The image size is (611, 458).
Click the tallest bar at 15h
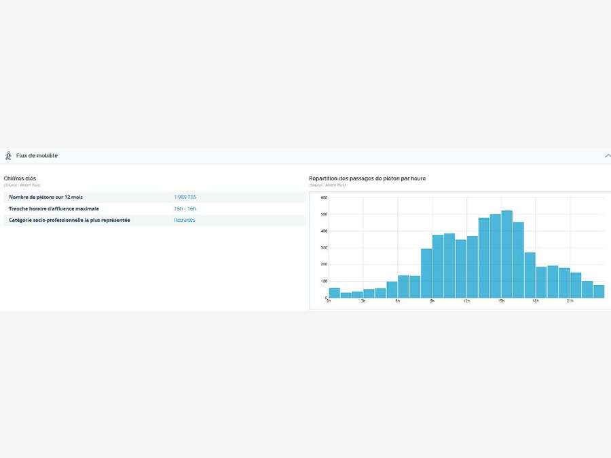tap(506, 254)
